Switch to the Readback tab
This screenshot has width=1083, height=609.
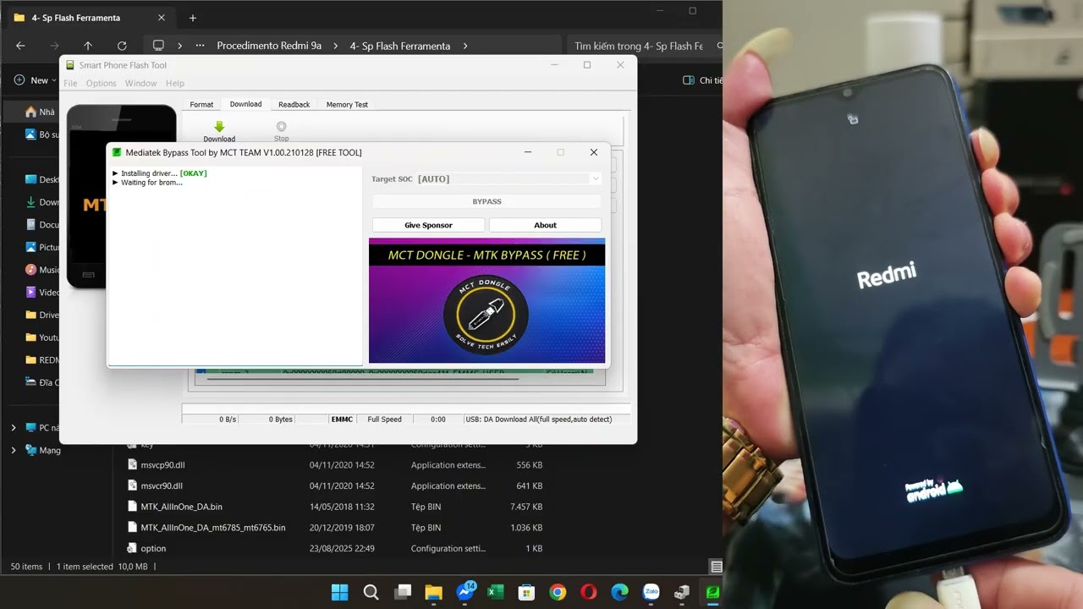point(294,105)
